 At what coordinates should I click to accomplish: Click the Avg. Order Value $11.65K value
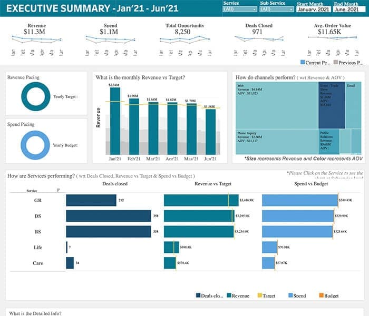tap(329, 32)
